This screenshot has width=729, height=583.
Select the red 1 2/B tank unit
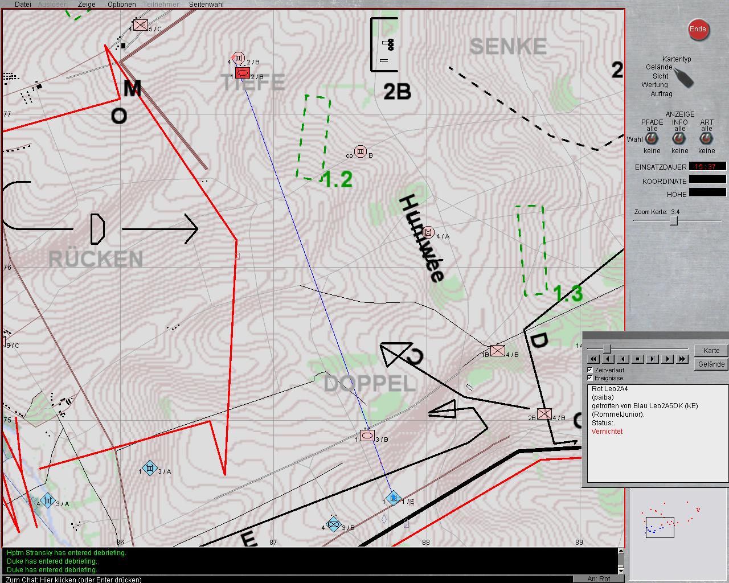[243, 73]
